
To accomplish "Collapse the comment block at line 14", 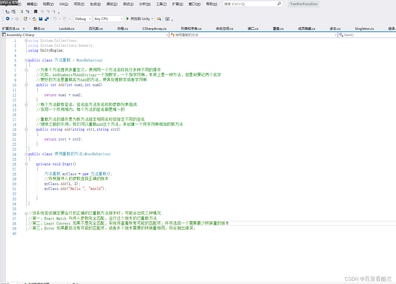I will tap(26, 105).
